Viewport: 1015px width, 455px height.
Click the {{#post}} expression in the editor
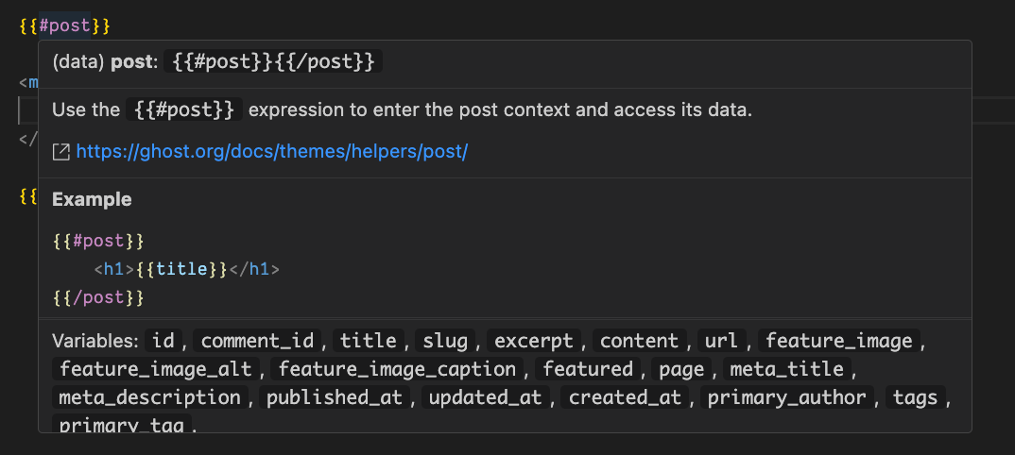[x=64, y=26]
